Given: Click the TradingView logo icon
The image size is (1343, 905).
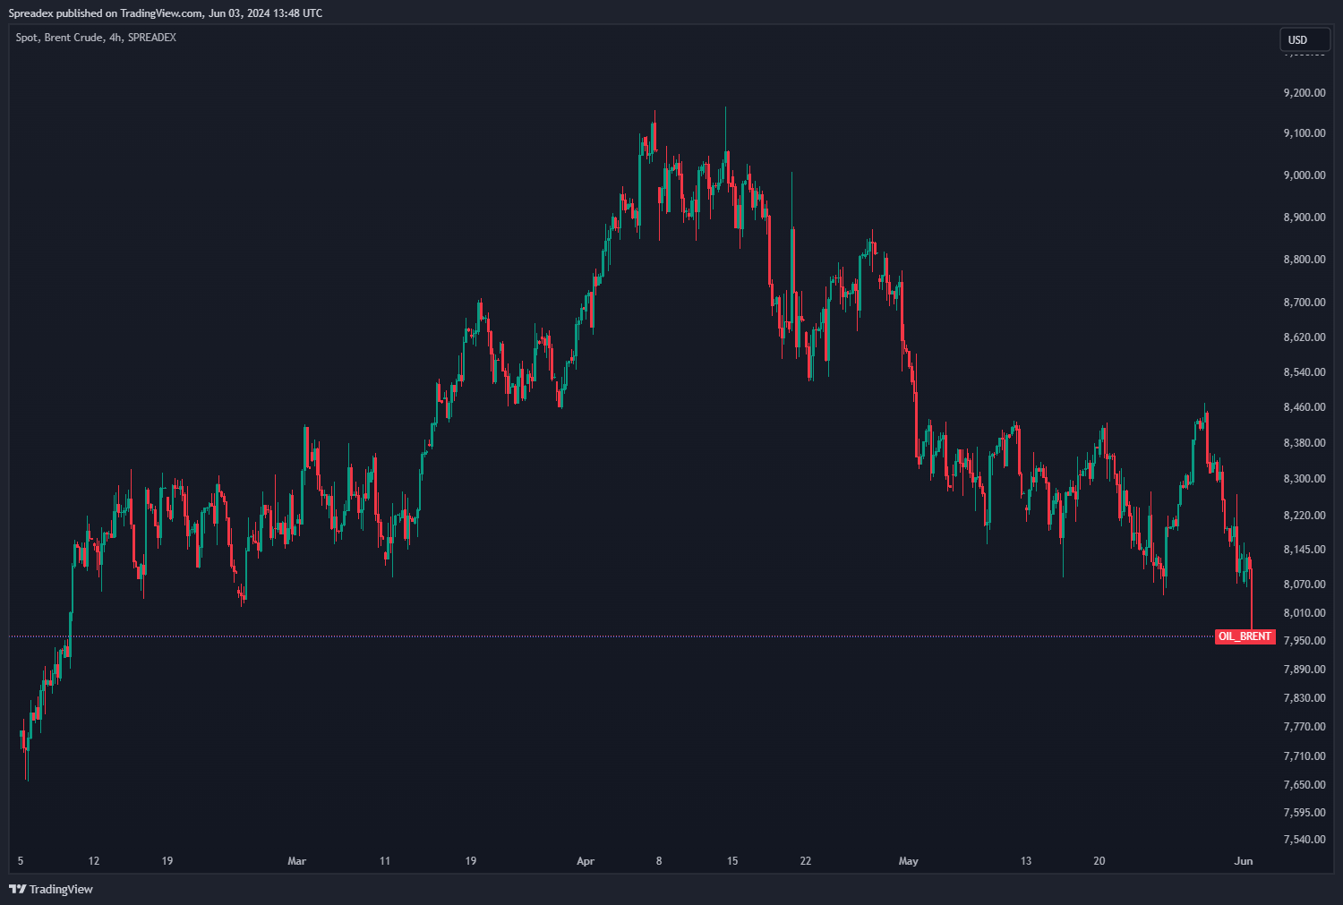Looking at the screenshot, I should pyautogui.click(x=17, y=889).
